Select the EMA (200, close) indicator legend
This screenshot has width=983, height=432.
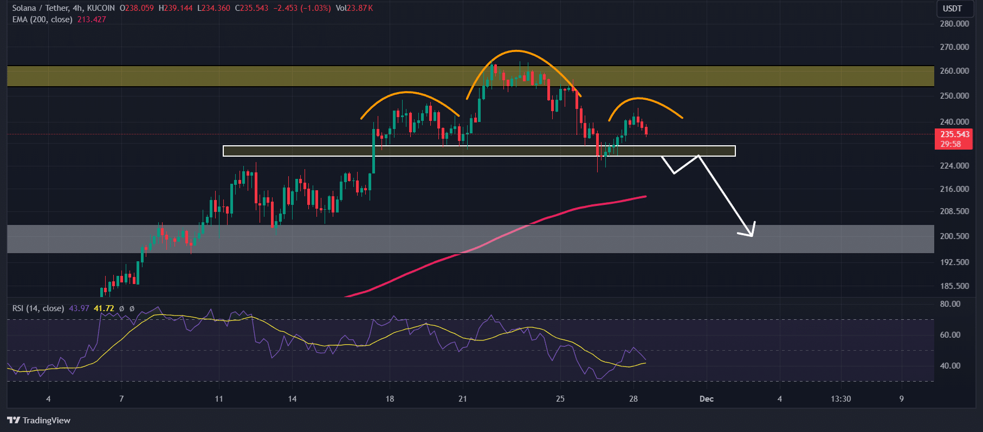[42, 20]
